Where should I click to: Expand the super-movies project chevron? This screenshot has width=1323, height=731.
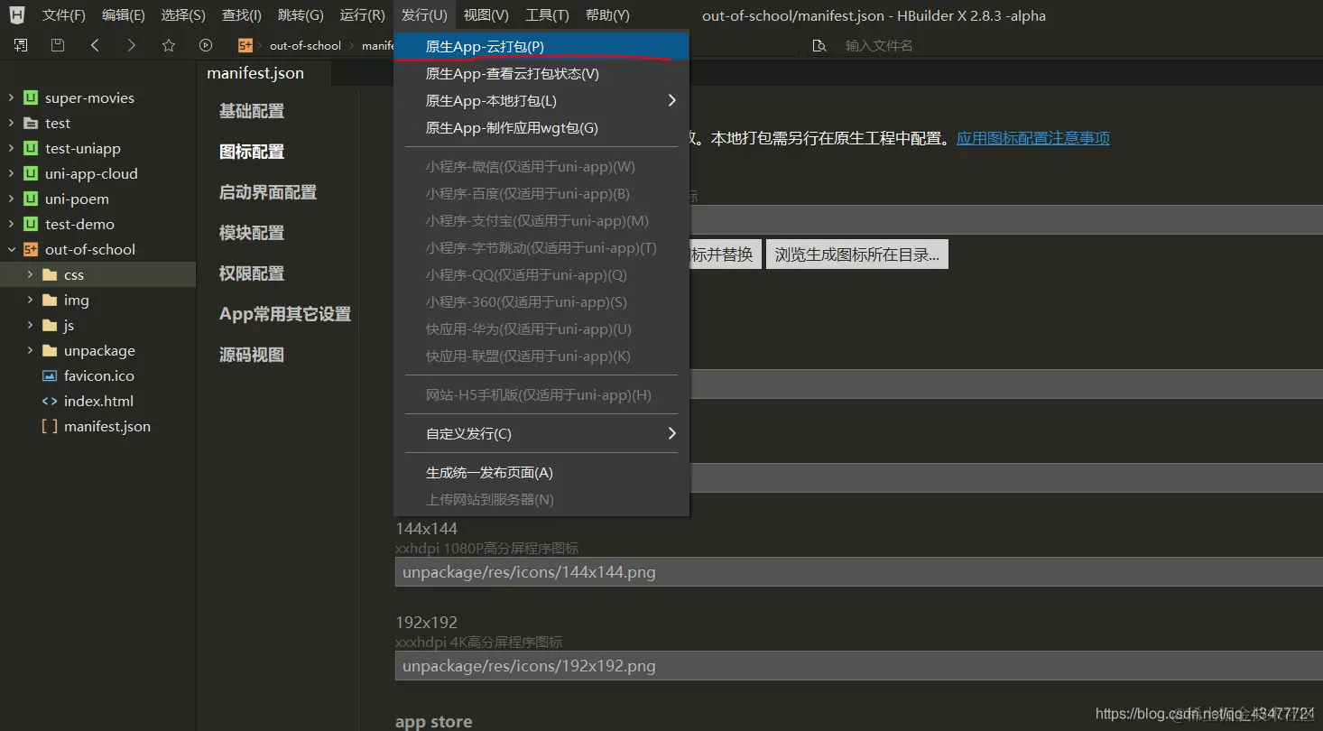pyautogui.click(x=11, y=97)
